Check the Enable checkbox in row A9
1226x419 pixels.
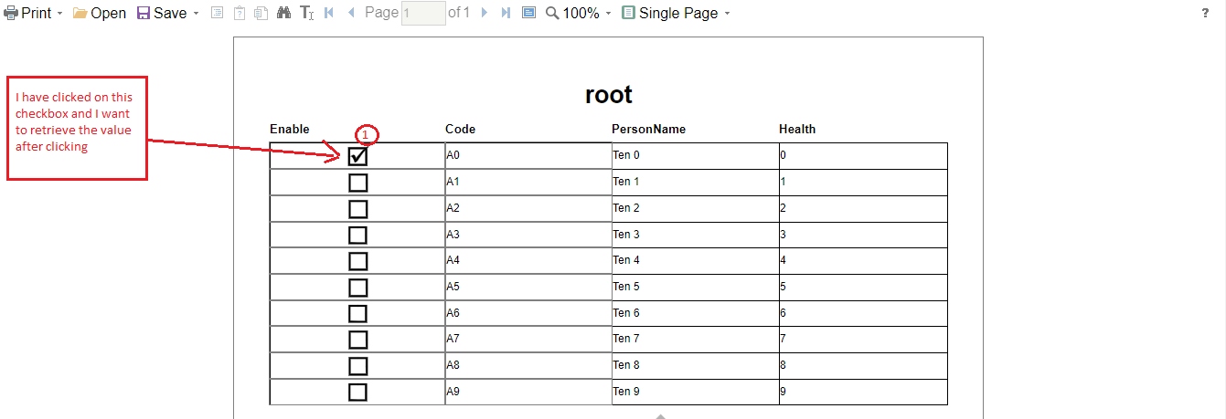point(357,392)
